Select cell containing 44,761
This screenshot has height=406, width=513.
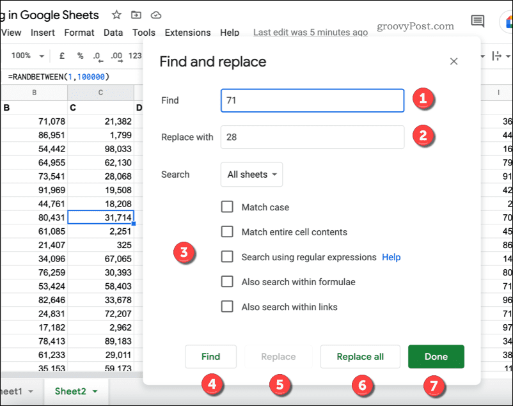(x=35, y=204)
